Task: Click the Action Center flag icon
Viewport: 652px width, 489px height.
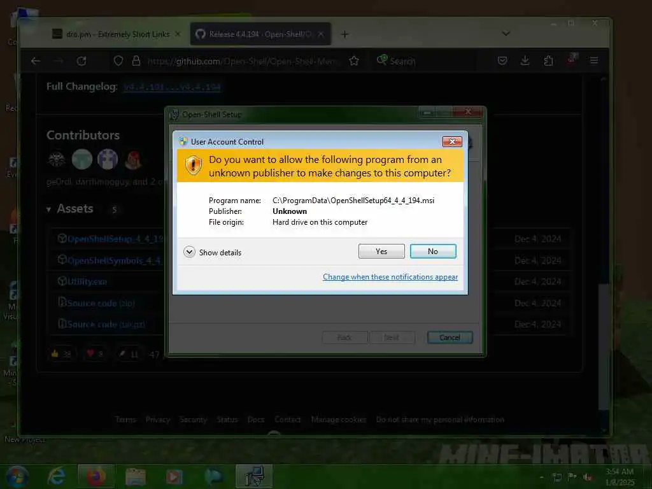Action: (x=572, y=476)
